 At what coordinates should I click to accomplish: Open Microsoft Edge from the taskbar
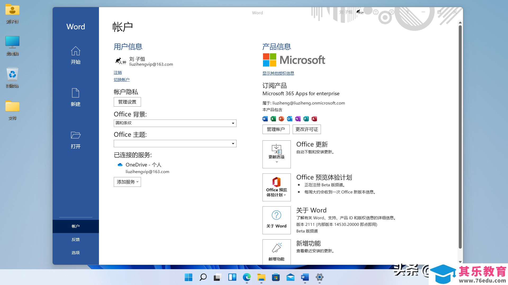click(247, 277)
